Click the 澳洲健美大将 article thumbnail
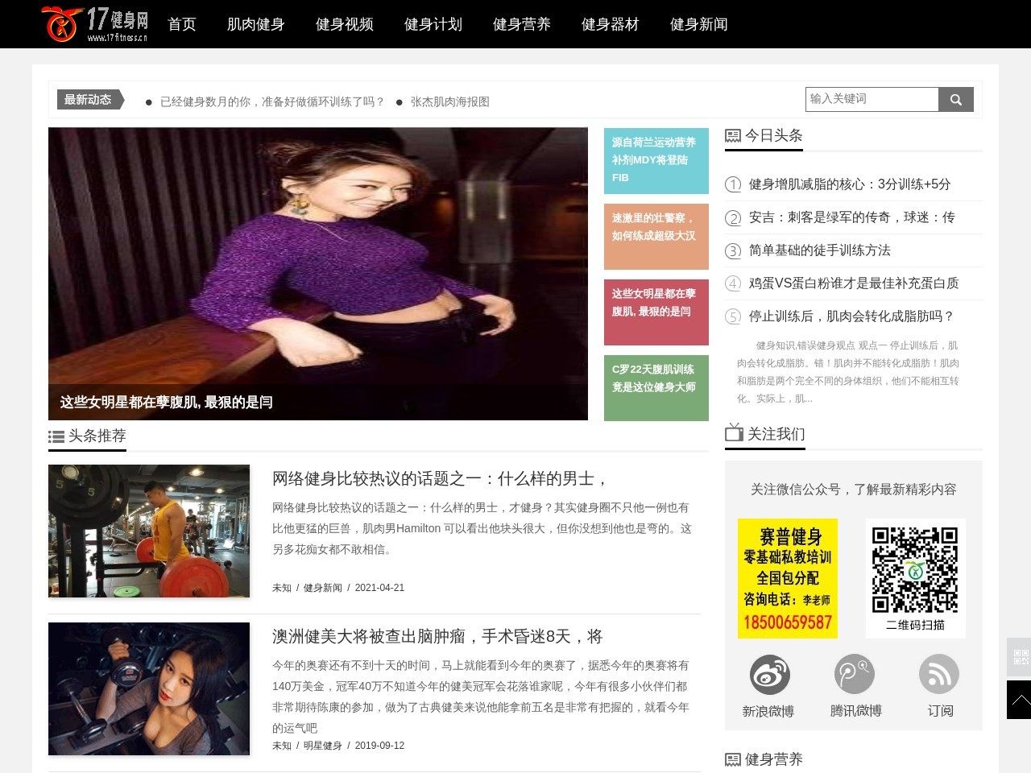 tap(149, 688)
